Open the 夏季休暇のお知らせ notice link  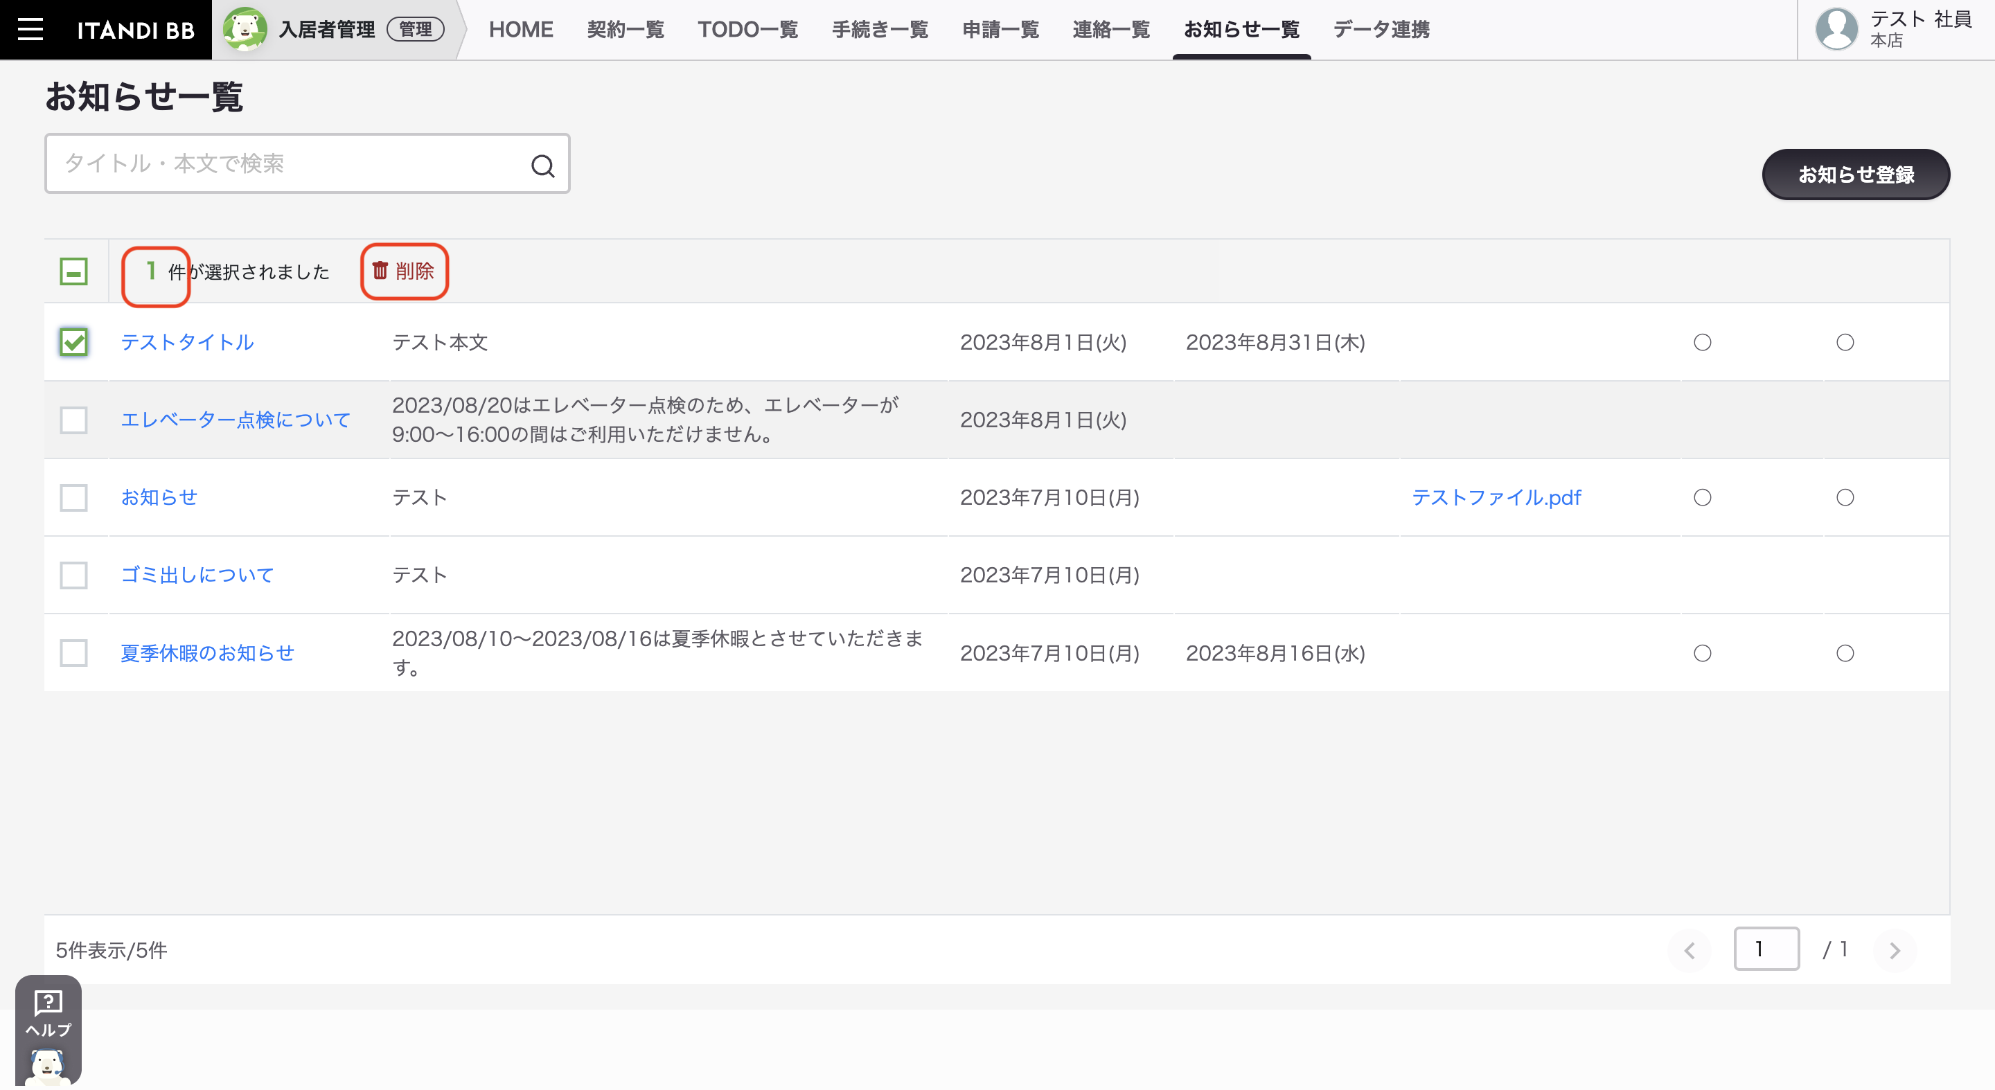click(208, 652)
